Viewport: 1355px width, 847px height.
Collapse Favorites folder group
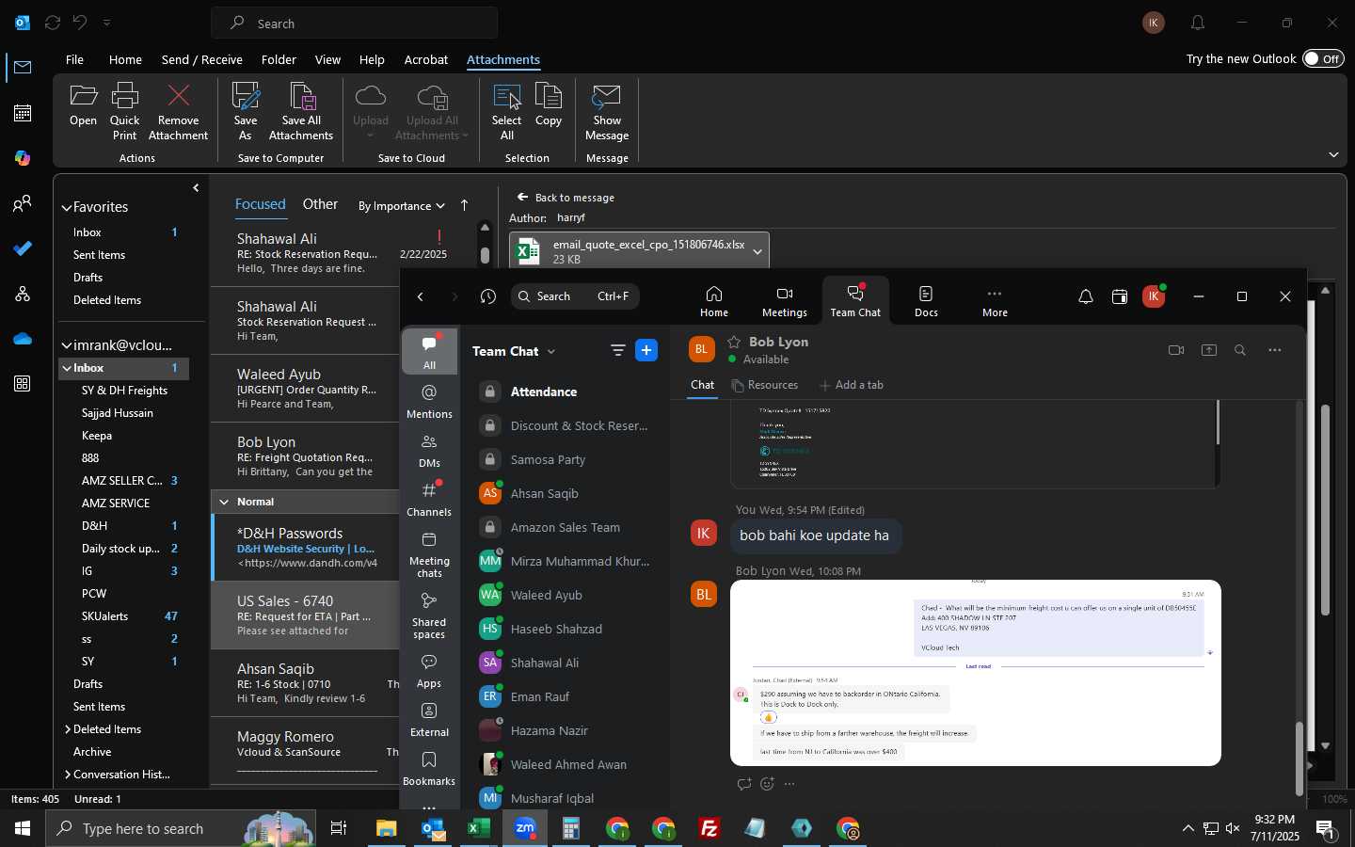pyautogui.click(x=67, y=207)
